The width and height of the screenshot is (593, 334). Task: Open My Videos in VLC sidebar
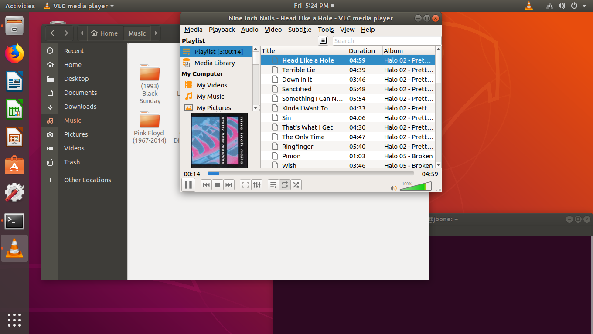pyautogui.click(x=216, y=85)
